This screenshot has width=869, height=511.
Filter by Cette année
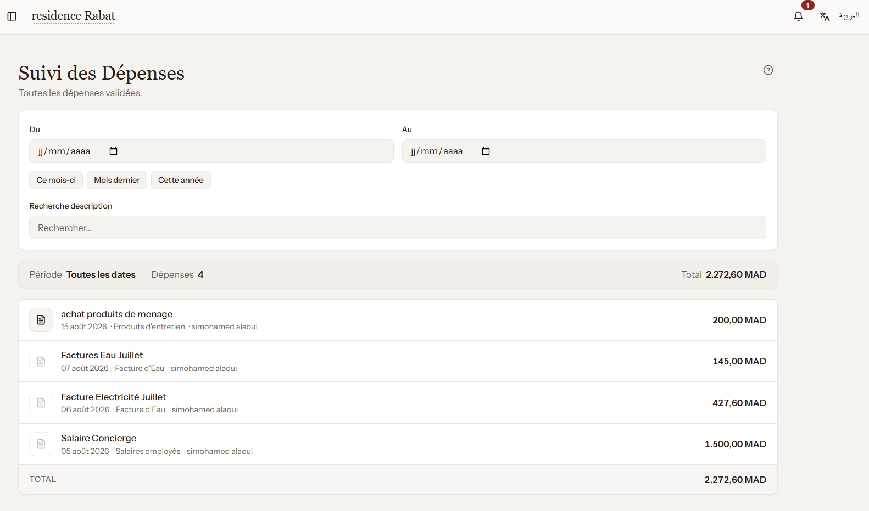click(x=181, y=180)
